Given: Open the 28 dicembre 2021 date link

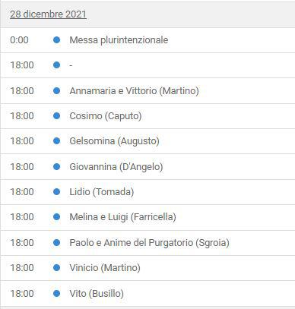Looking at the screenshot, I should pos(48,14).
